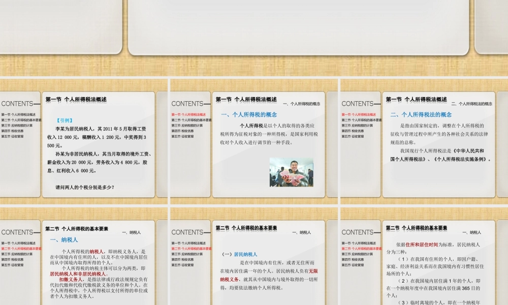Select the highlighted red 第一节 contents entry
This screenshot has width=508, height=305.
pos(189,114)
